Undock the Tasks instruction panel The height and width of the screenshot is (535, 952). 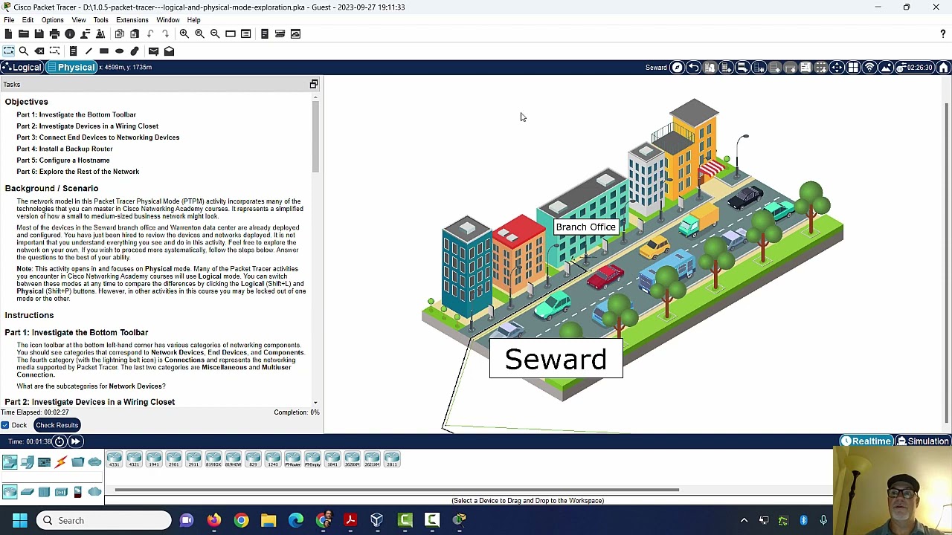(314, 85)
